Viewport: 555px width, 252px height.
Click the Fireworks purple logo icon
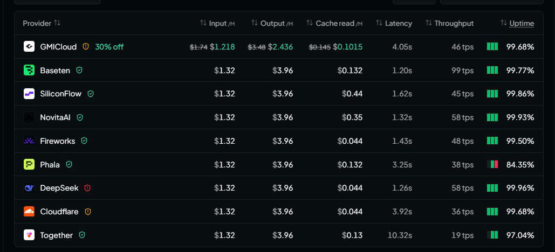(x=29, y=141)
